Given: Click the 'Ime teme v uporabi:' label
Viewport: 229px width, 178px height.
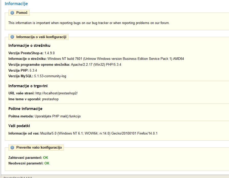Looking at the screenshot, I should [25, 99].
